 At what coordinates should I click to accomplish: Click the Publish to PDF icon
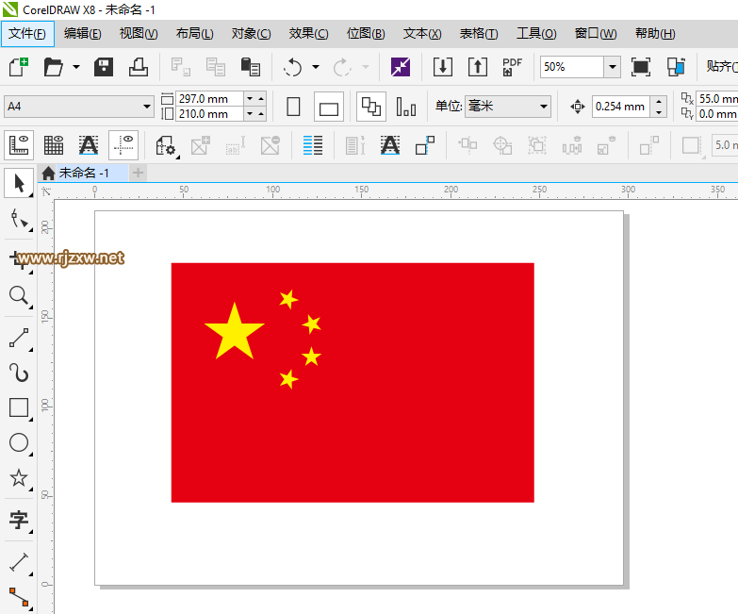[x=512, y=67]
